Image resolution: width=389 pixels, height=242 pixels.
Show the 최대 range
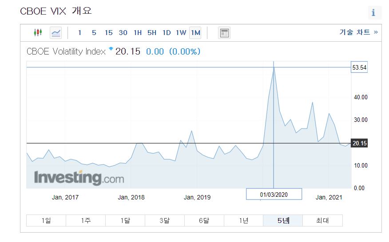[322, 220]
